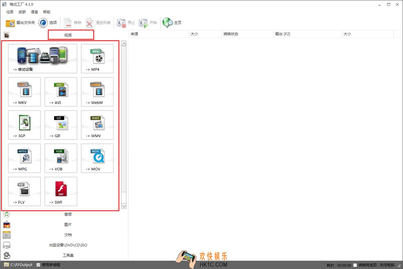Screen dimensions: 403x269
Task: Stop conversion using the 停止 button
Action: [x=126, y=23]
